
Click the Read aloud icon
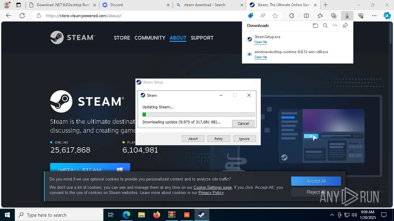pyautogui.click(x=263, y=16)
